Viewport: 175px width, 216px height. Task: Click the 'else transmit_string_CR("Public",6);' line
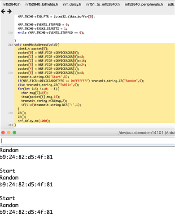point(48,85)
